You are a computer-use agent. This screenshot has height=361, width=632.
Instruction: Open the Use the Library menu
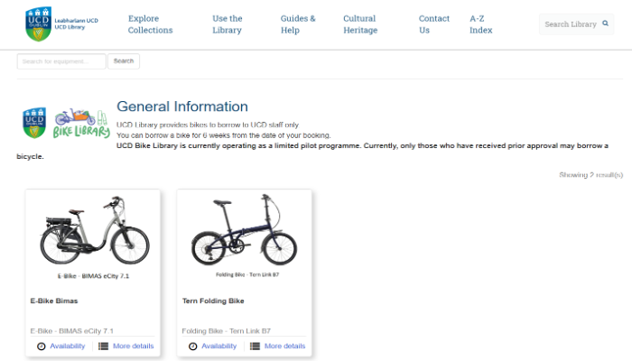pos(228,24)
